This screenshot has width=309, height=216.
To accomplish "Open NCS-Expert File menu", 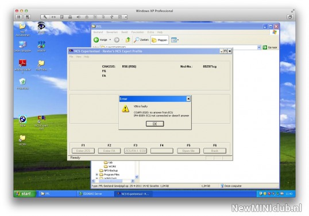I will pos(71,57).
